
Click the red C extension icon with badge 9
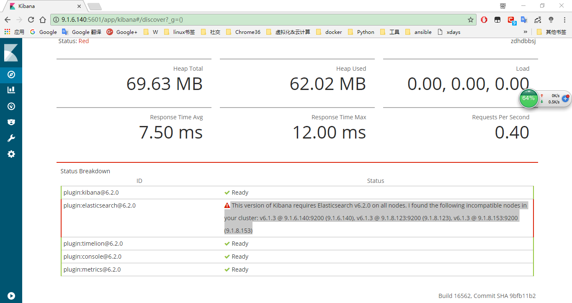pos(511,20)
